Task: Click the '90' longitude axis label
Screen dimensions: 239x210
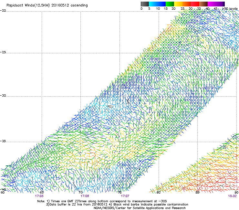Action: (236, 193)
